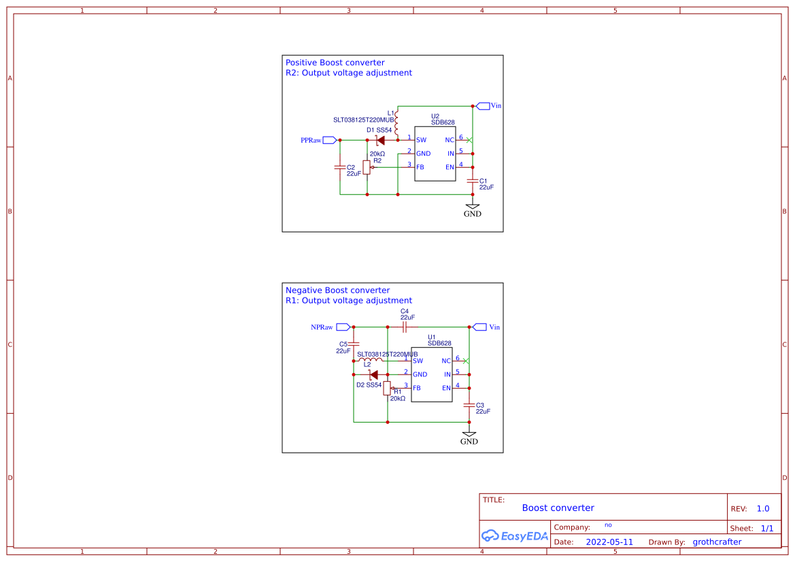Click the Vin port in Negative Boost converter
The height and width of the screenshot is (562, 795).
479,328
